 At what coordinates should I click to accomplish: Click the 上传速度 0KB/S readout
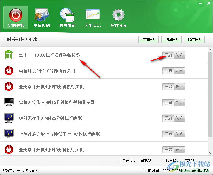click(135, 161)
